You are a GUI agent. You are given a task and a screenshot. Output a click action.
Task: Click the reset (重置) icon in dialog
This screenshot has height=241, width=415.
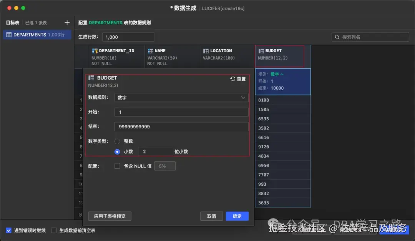pos(232,79)
